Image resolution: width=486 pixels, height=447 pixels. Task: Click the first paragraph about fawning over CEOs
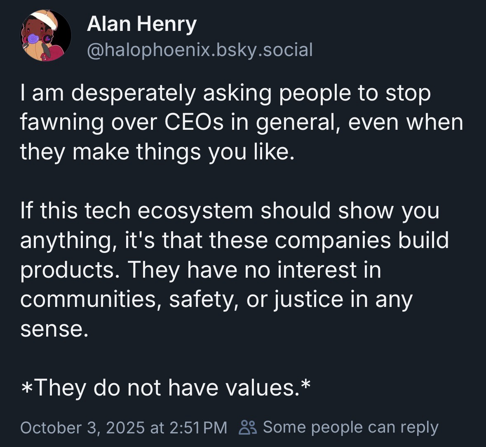click(x=241, y=122)
